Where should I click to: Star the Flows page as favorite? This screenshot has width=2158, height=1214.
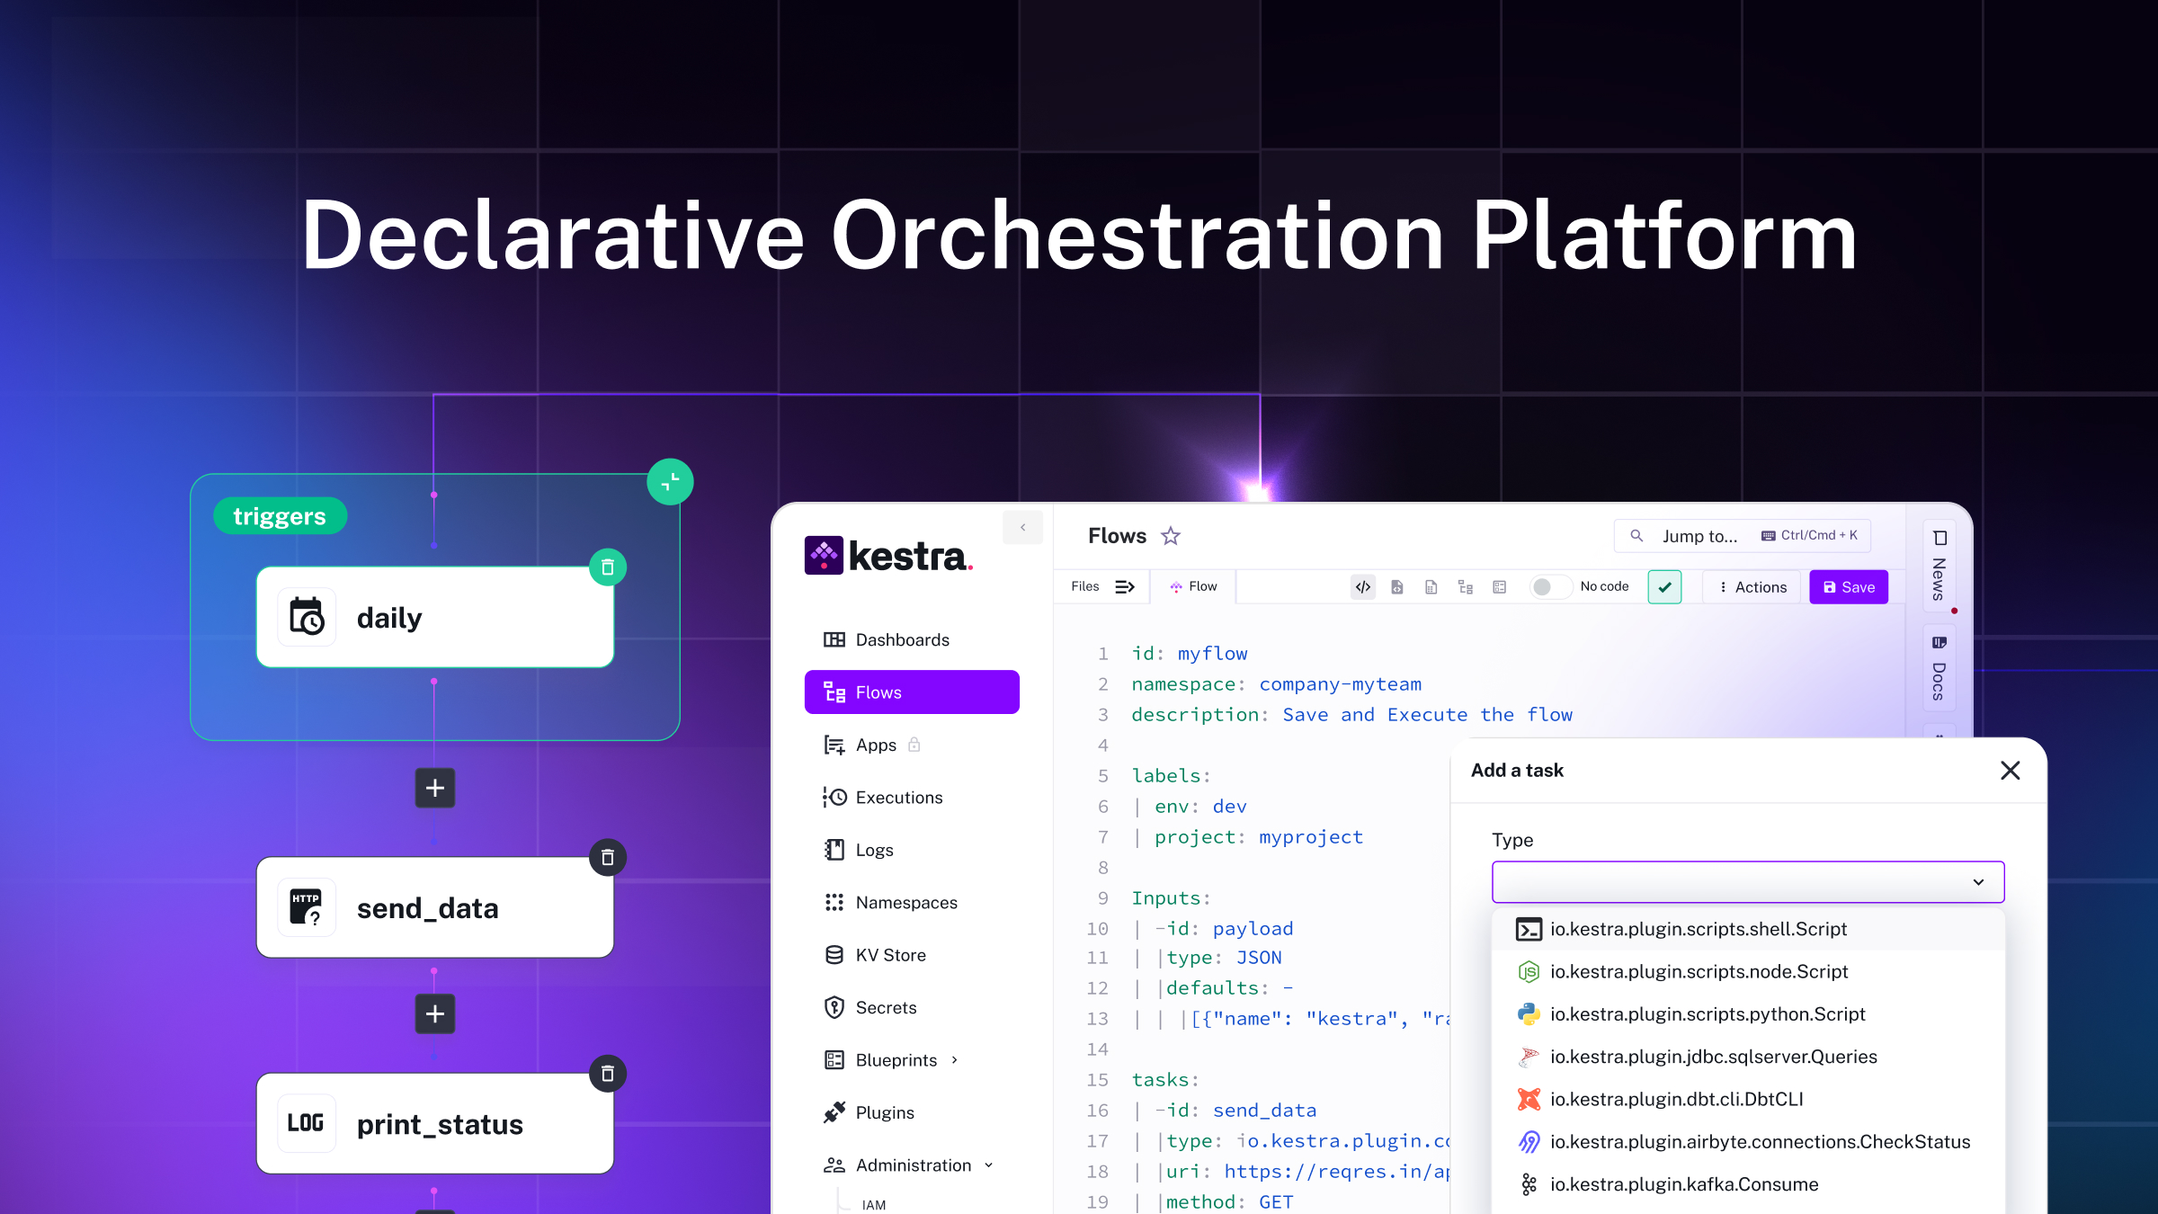click(1170, 536)
